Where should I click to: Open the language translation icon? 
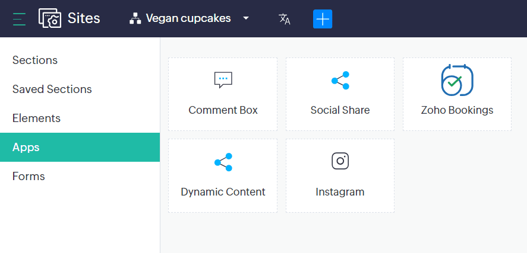[x=285, y=19]
